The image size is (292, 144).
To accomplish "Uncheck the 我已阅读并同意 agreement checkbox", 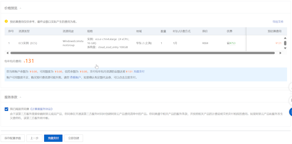I will tap(6, 109).
